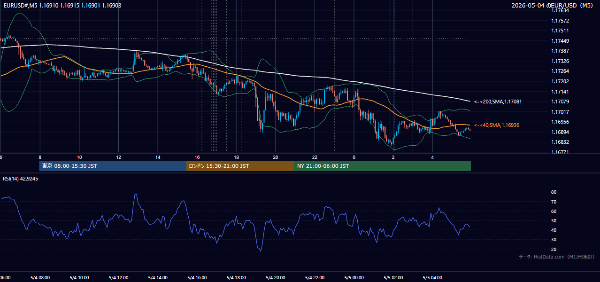Viewport: 600px width, 282px height.
Task: Click hour label 18 under the price chart
Action: tap(236, 157)
